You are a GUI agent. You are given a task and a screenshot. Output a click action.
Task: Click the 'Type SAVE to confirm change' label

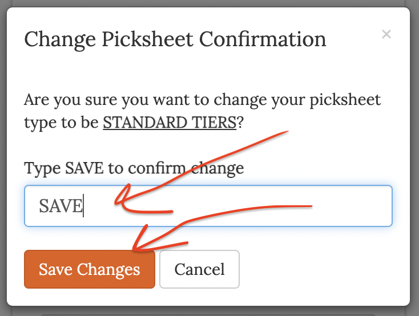tap(134, 168)
